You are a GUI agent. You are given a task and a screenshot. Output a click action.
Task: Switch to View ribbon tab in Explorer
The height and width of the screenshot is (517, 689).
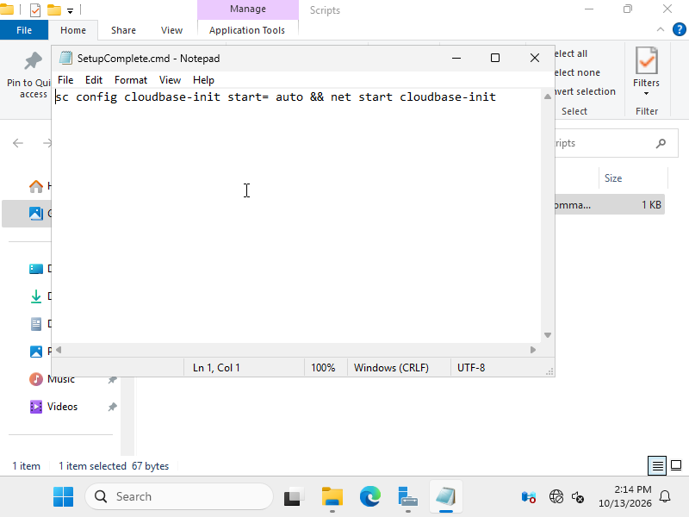[x=171, y=30]
